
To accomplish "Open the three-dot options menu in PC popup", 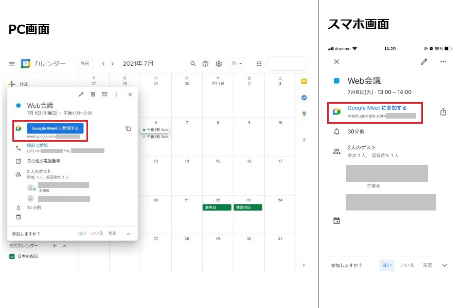I will click(x=116, y=94).
